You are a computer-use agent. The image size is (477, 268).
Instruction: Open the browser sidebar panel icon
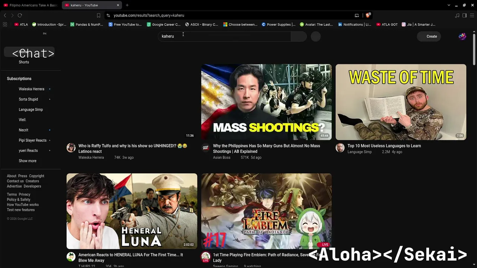click(464, 15)
